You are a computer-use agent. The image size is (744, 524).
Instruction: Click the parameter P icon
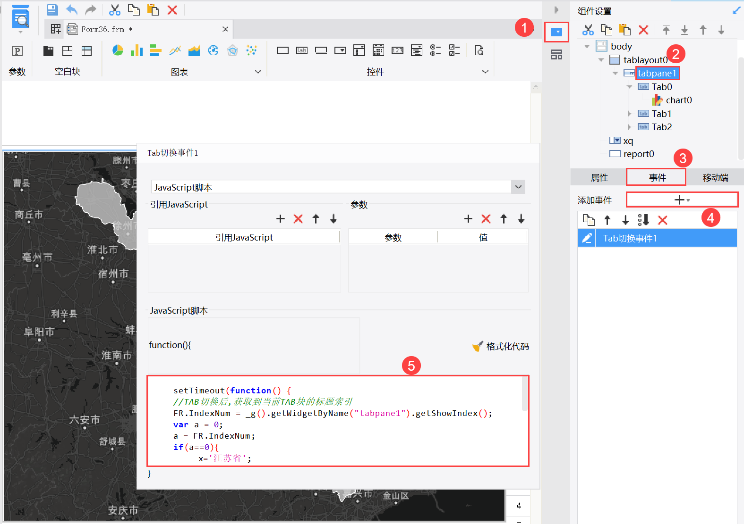[17, 51]
